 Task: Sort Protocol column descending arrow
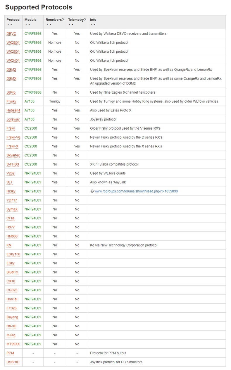pos(11,25)
